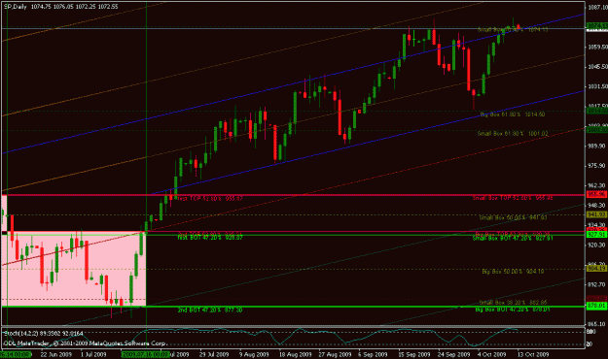Image resolution: width=608 pixels, height=359 pixels.
Task: Click the 'Small Box 50.00% 941.93' label
Action: pyautogui.click(x=513, y=217)
